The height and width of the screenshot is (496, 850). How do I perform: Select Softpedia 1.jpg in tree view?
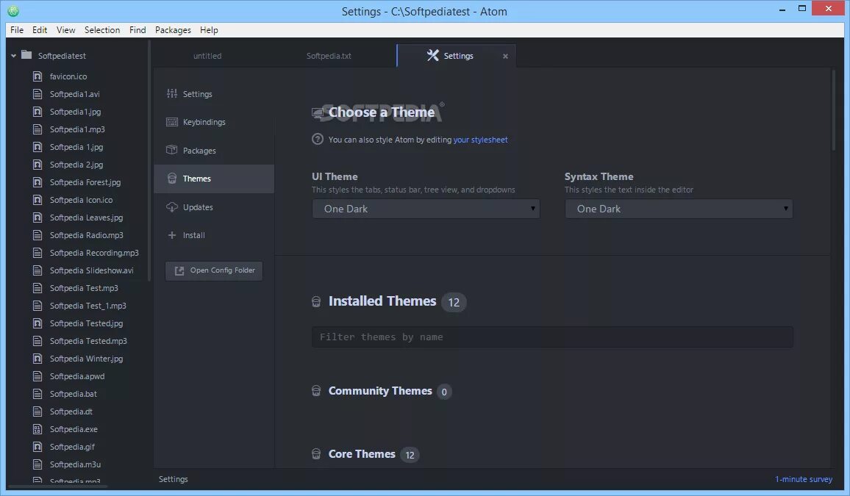[x=76, y=147]
